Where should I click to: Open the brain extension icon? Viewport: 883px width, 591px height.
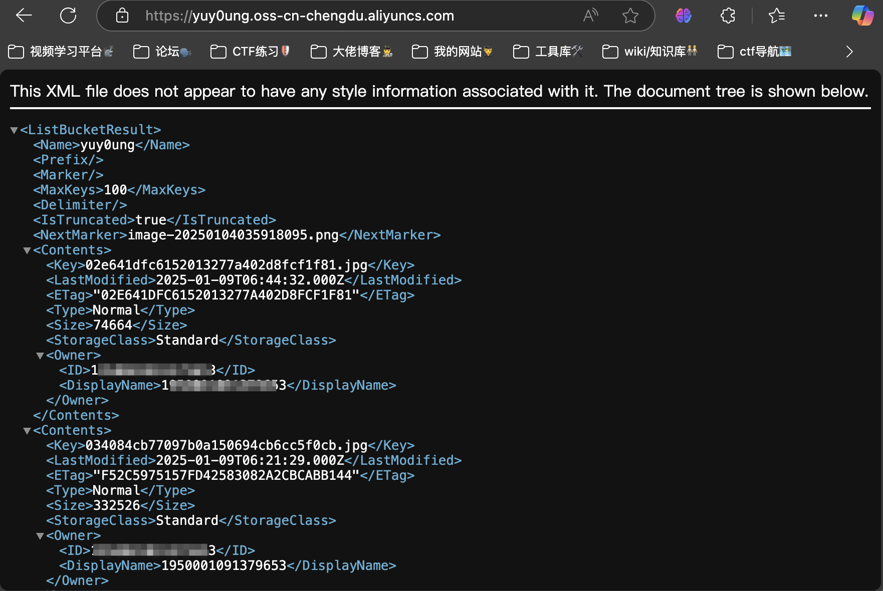[683, 16]
